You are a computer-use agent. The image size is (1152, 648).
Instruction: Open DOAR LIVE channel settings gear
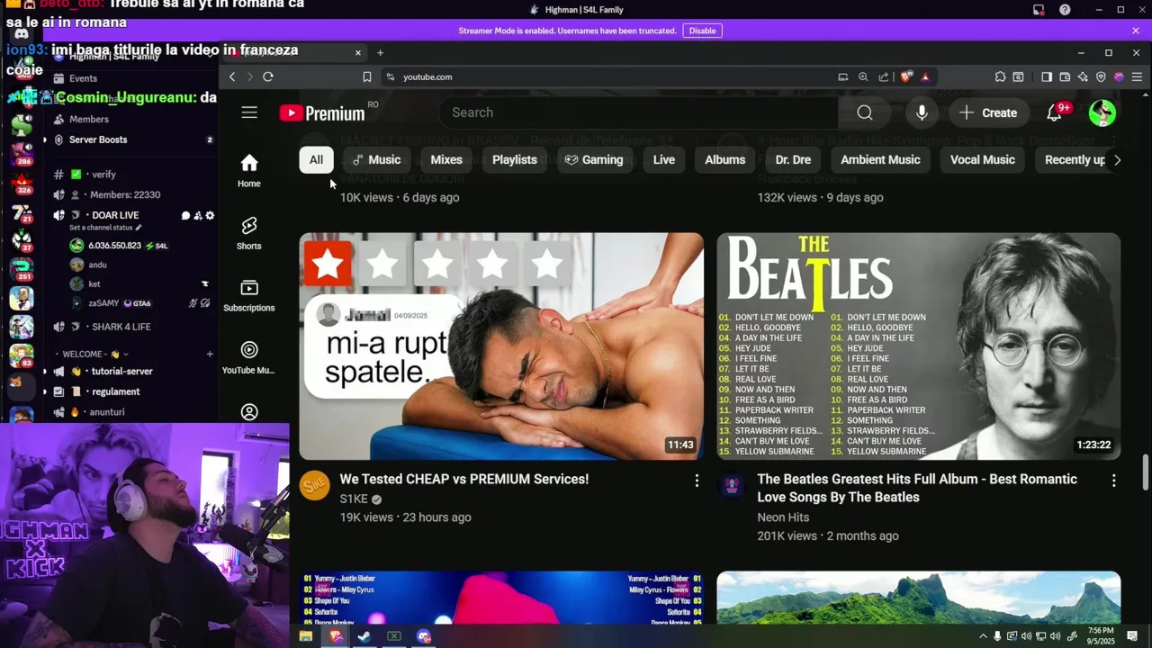point(211,216)
